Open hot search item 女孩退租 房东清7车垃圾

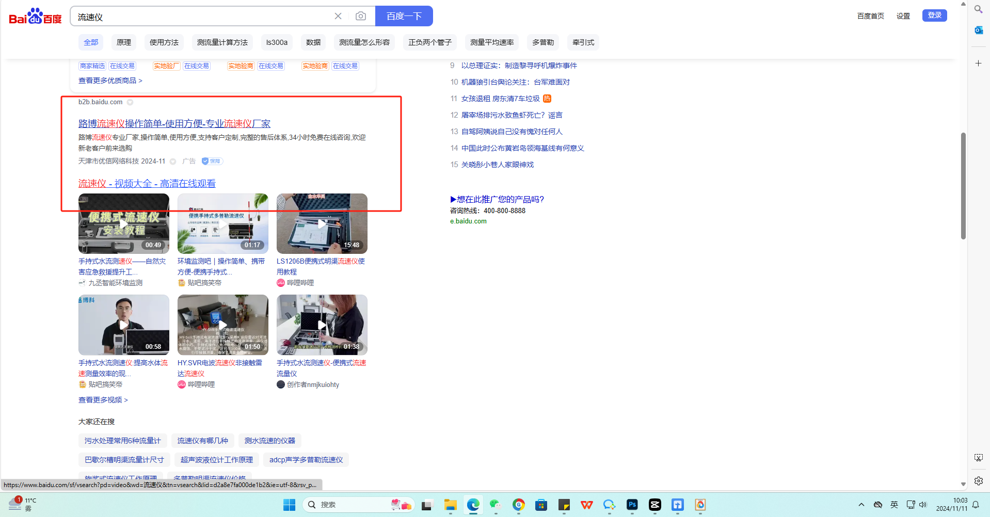[x=501, y=99]
